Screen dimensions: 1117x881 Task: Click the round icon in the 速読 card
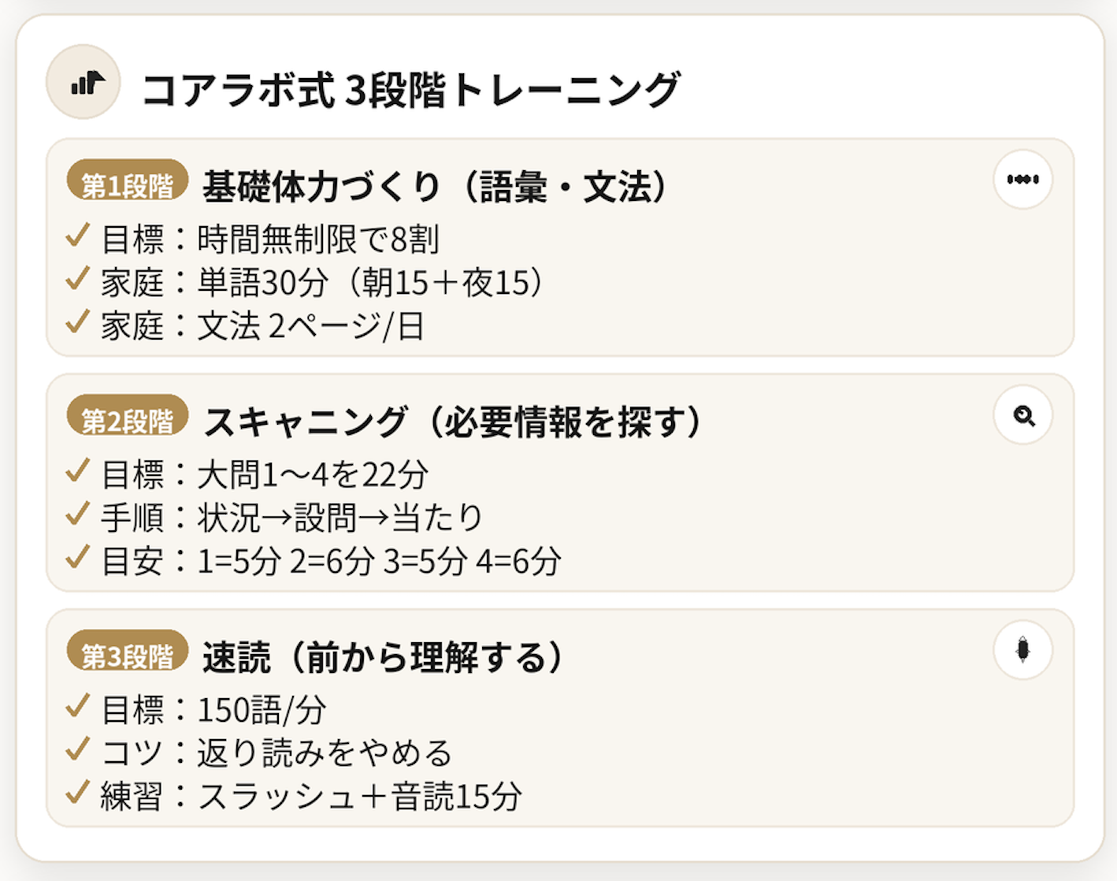tap(1022, 650)
